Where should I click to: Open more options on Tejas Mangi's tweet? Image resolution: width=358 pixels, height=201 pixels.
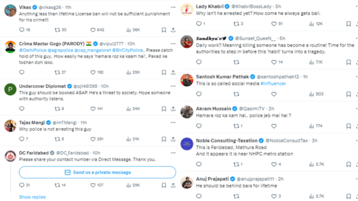(173, 122)
